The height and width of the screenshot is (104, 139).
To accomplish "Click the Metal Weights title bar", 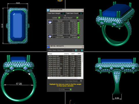I will point(66,47).
